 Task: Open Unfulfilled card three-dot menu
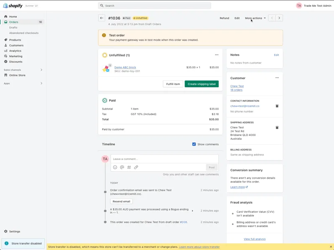217,55
